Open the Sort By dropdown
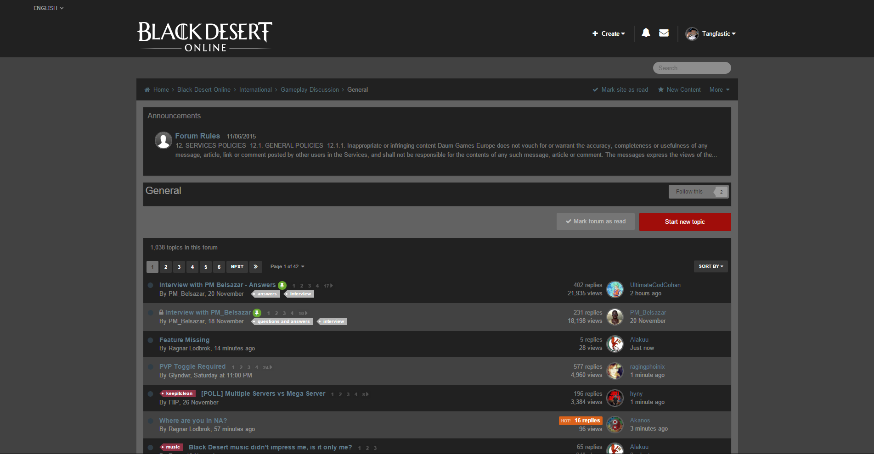Viewport: 874px width, 454px height. pyautogui.click(x=711, y=266)
